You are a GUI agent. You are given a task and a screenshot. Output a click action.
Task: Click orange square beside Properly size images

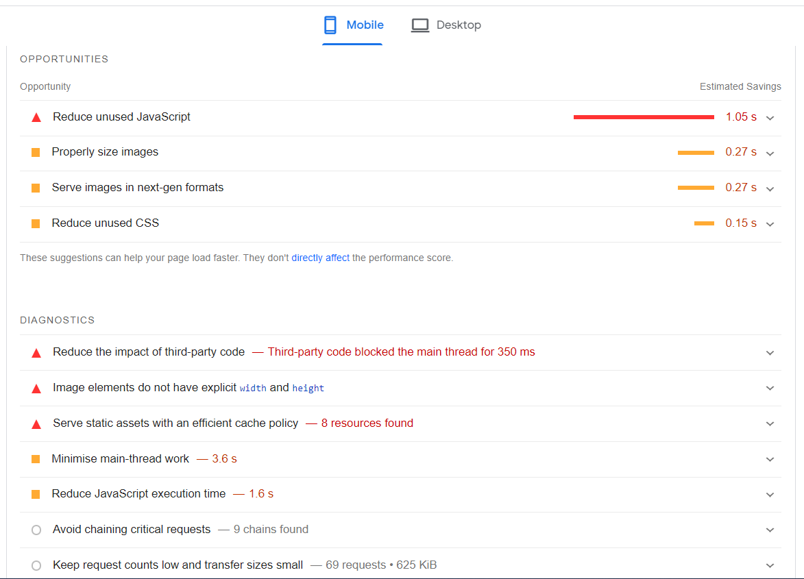36,152
